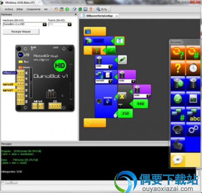The height and width of the screenshot is (193, 202).
Task: Open the Componente menu
Action: [x=33, y=9]
